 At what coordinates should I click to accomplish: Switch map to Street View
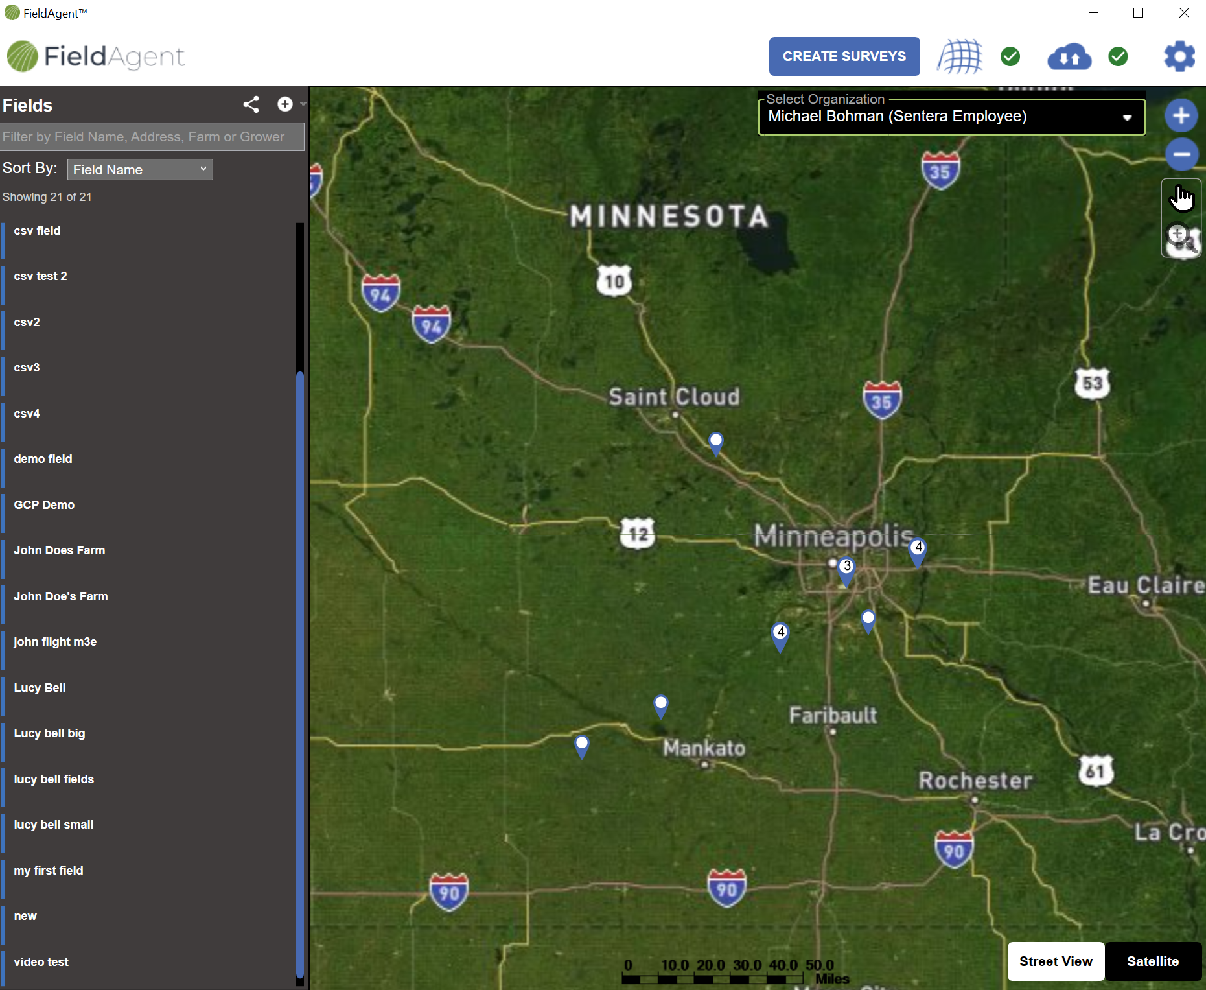pyautogui.click(x=1055, y=961)
